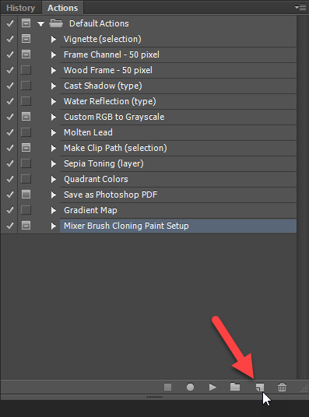
Task: Toggle Custom RGB to Grayscale checkmark
Action: [x=10, y=117]
